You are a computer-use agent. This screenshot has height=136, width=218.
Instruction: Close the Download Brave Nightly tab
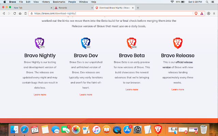coord(133,8)
